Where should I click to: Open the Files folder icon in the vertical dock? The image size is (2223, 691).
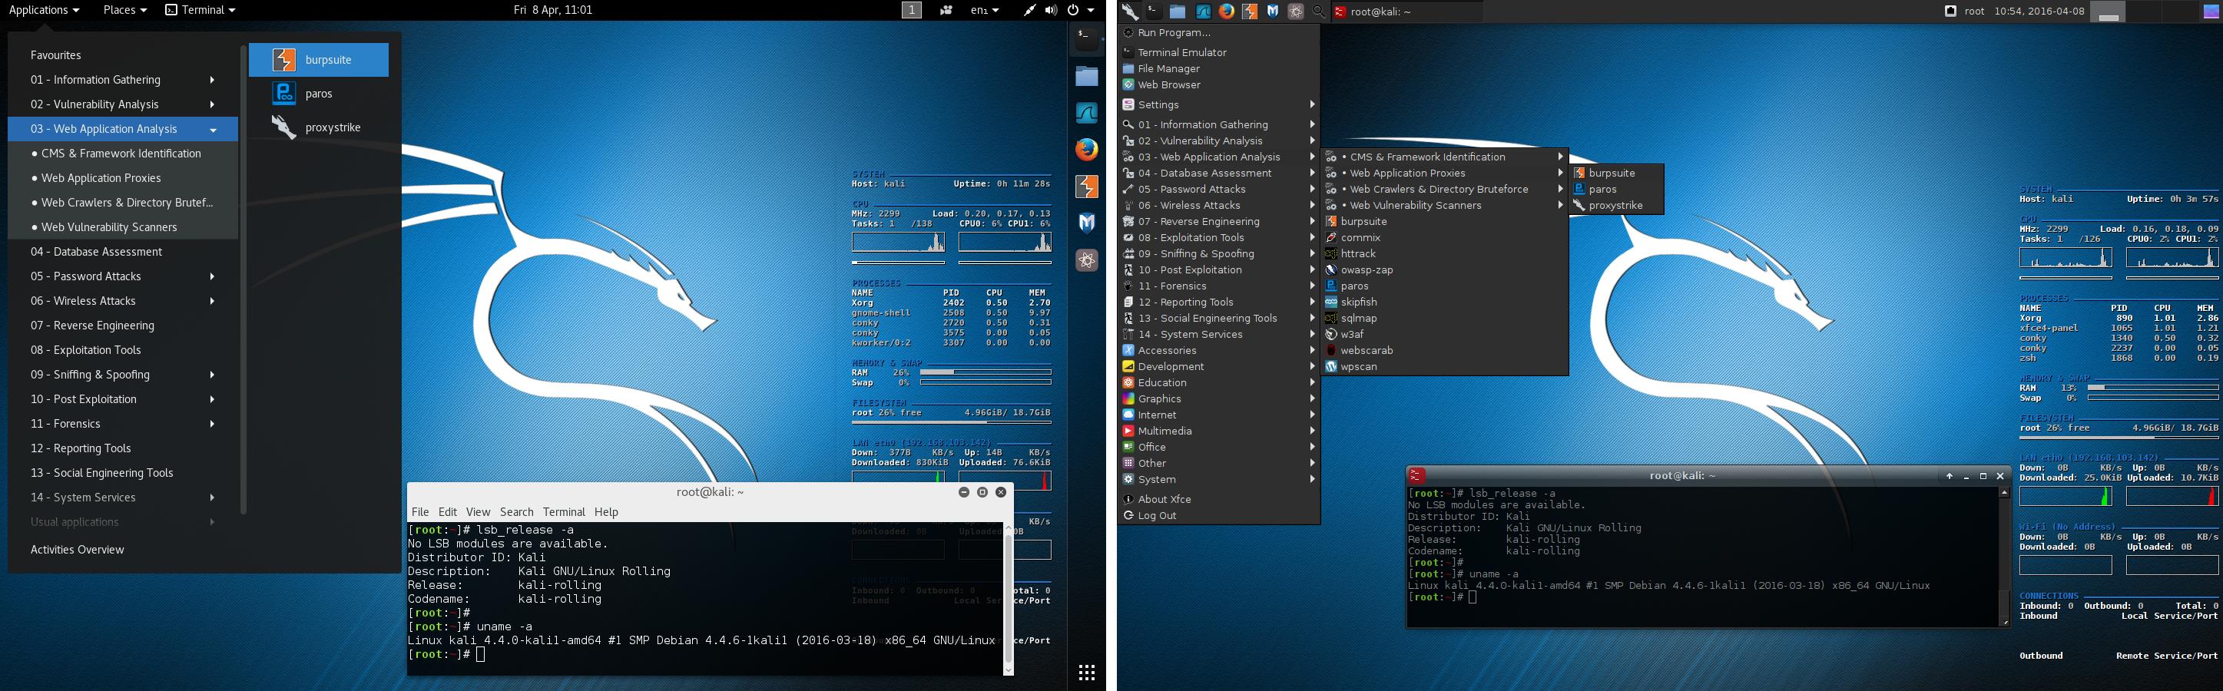point(1086,76)
